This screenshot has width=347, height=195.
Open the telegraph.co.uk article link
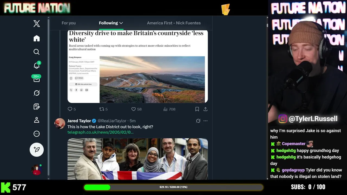click(x=101, y=132)
